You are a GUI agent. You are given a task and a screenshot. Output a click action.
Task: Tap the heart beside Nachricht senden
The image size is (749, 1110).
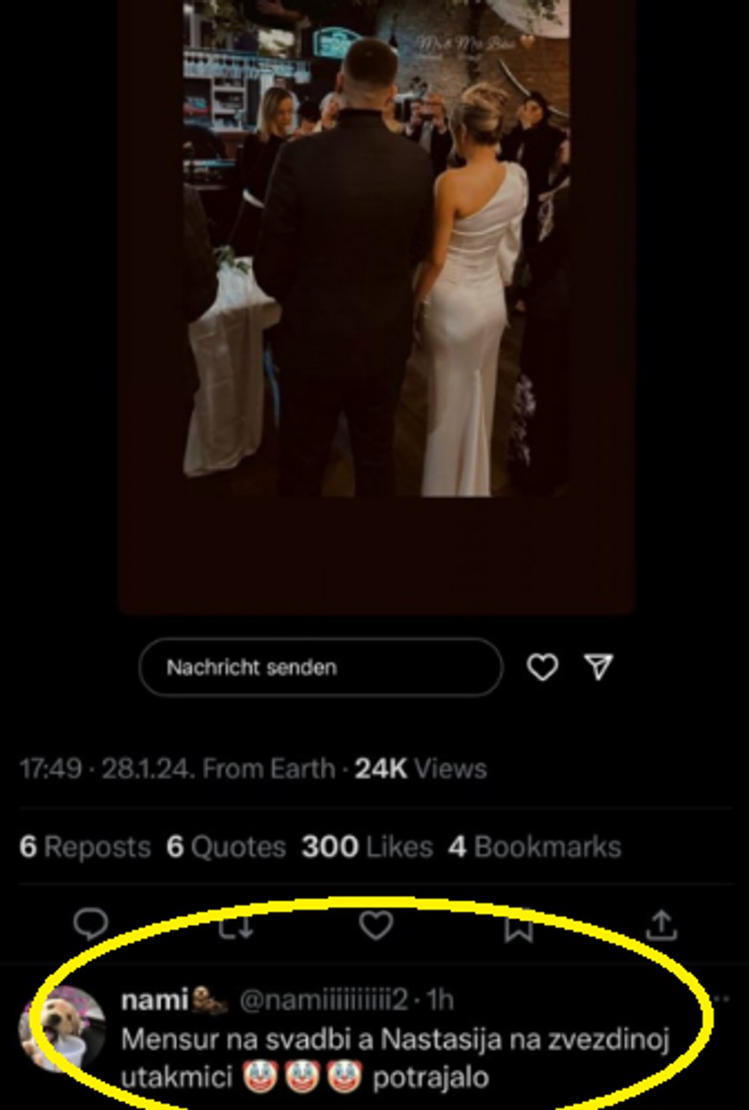542,667
